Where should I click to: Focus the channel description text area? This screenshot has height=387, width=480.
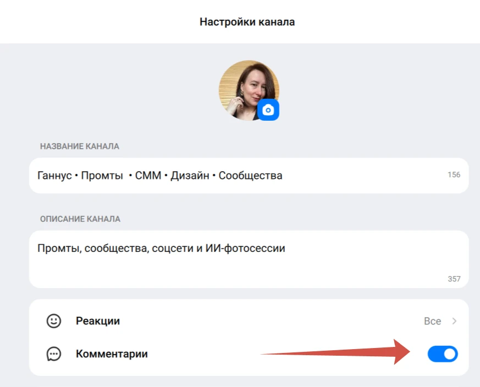[x=249, y=259]
